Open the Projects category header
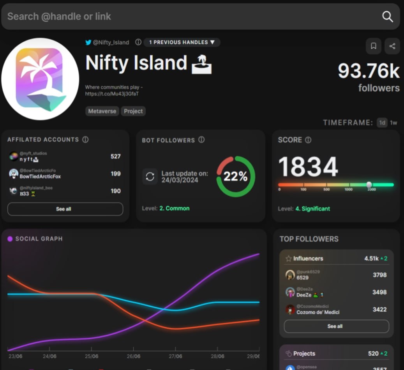 [x=336, y=354]
